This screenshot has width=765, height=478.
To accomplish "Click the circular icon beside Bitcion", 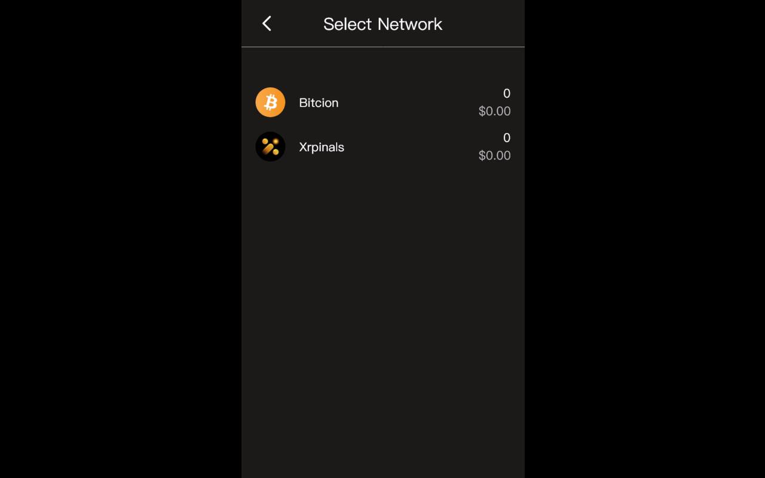I will (x=270, y=102).
